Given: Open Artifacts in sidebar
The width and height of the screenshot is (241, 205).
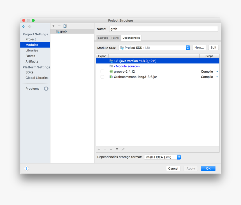Looking at the screenshot, I should (32, 61).
